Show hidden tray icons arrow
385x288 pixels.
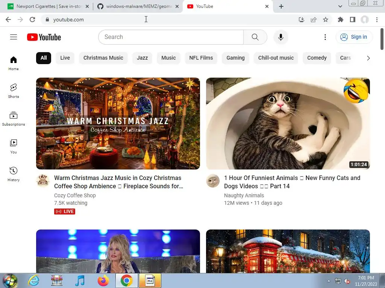coord(329,281)
